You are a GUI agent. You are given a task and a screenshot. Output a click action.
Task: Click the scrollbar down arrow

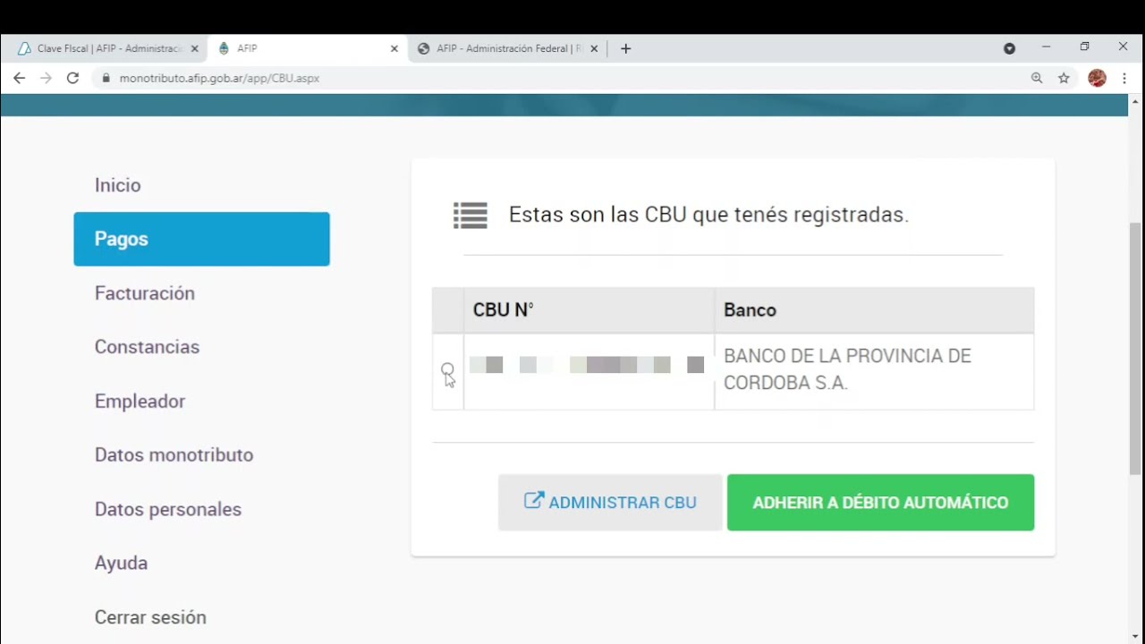[x=1136, y=636]
